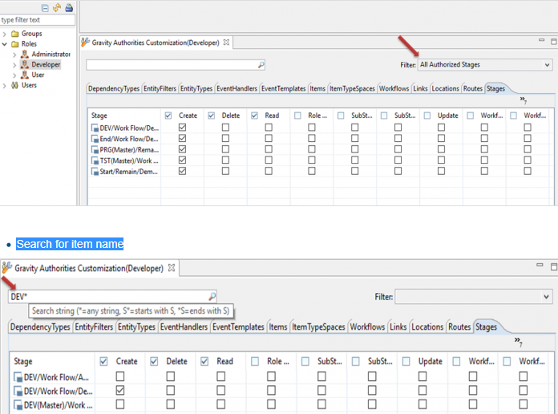
Task: Click the stage icon for Start/Remain/Dem...
Action: coord(95,172)
